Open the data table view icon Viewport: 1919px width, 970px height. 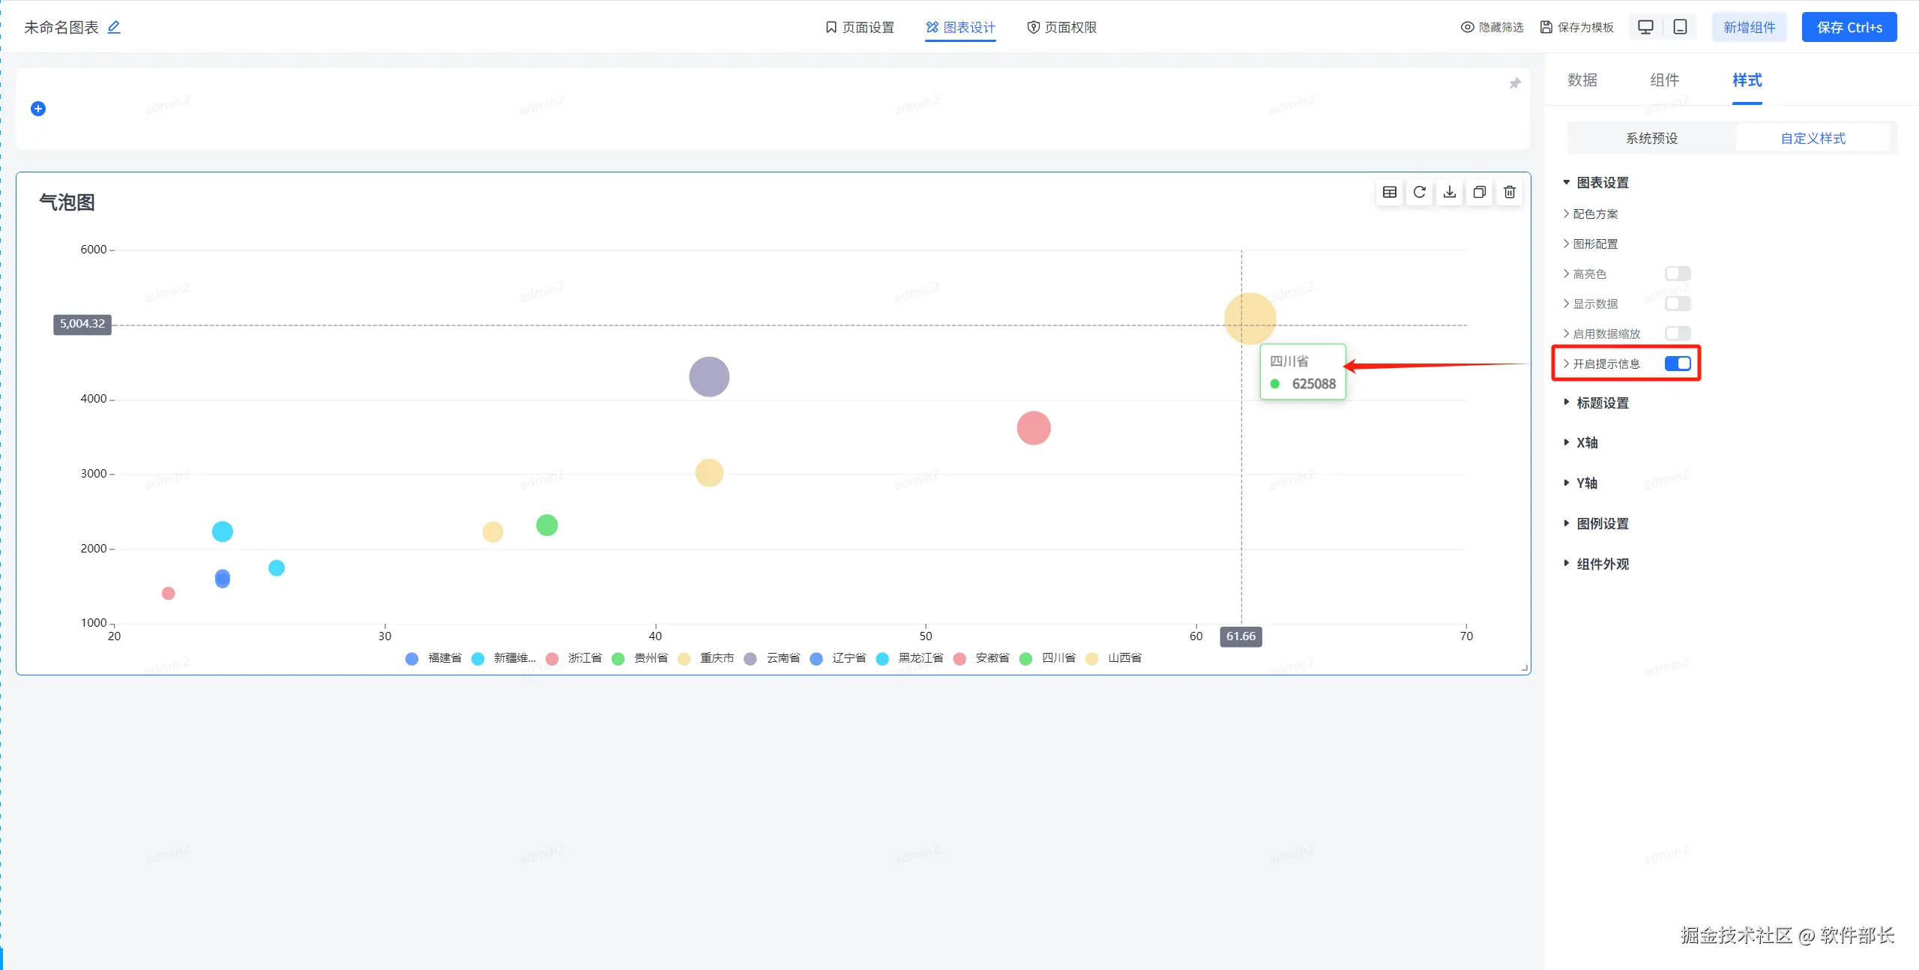1389,193
